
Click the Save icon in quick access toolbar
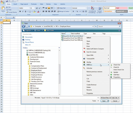click(x=7, y=1)
